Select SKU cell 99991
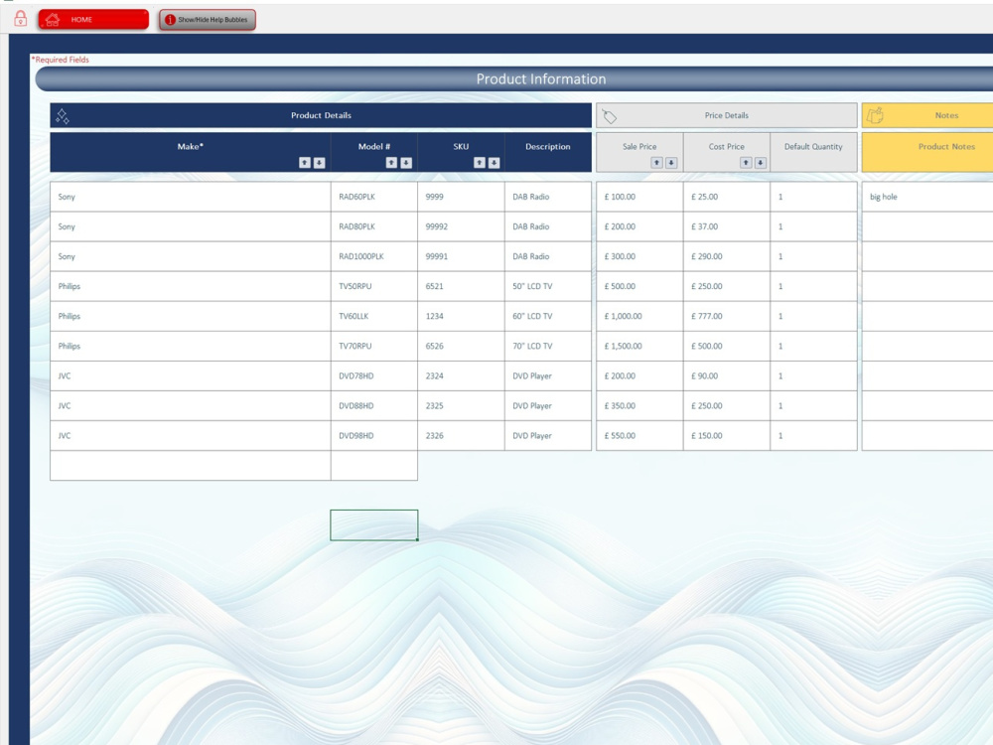 461,256
